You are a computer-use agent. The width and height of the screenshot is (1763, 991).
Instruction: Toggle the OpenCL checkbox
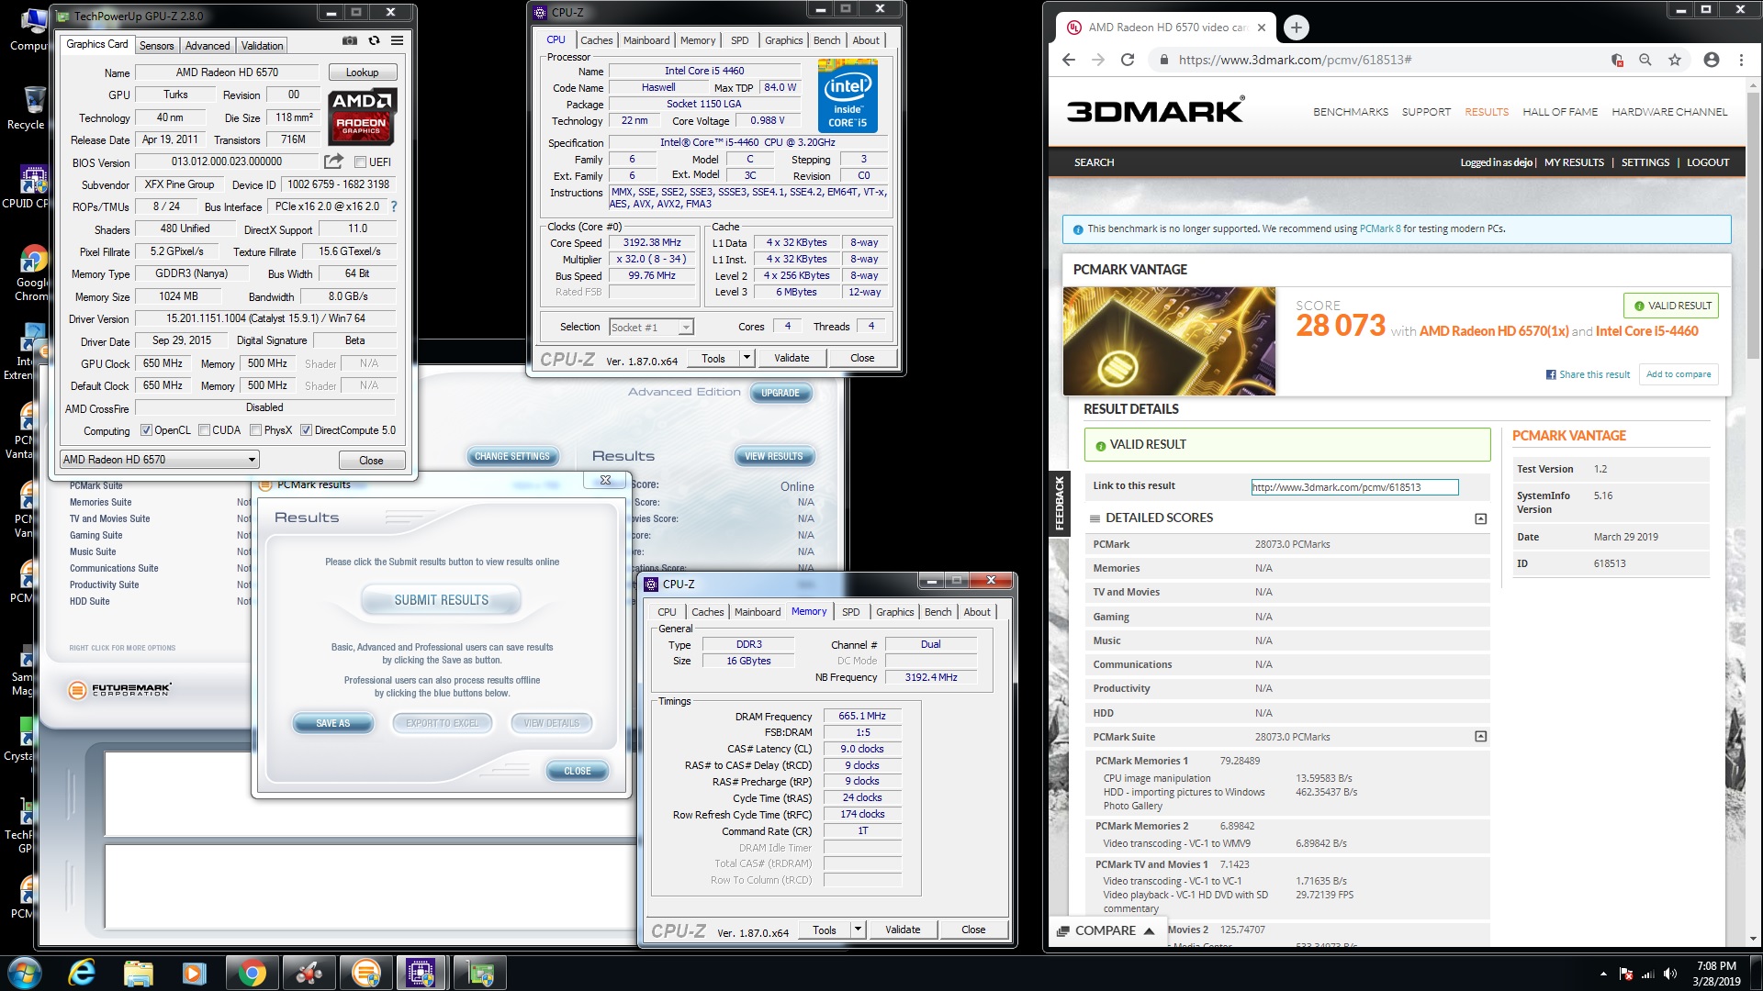pos(146,430)
